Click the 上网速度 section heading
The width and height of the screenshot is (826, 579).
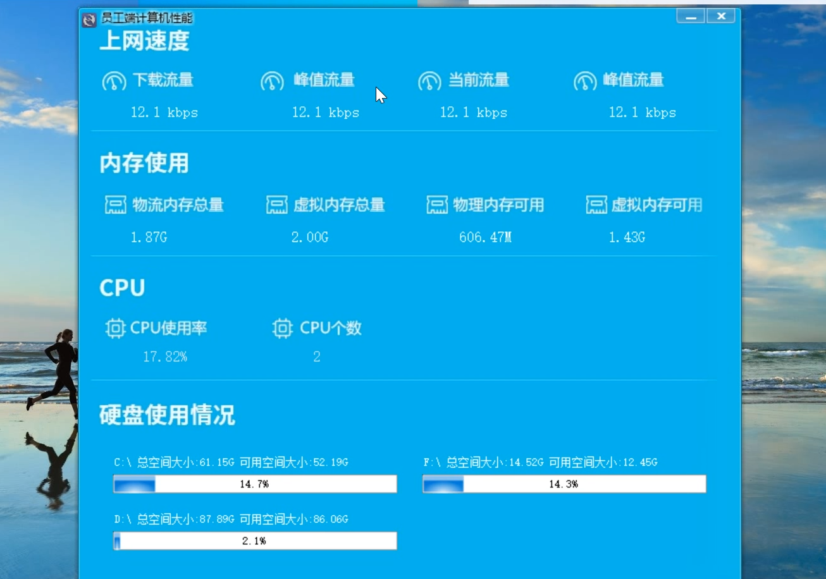click(x=145, y=41)
